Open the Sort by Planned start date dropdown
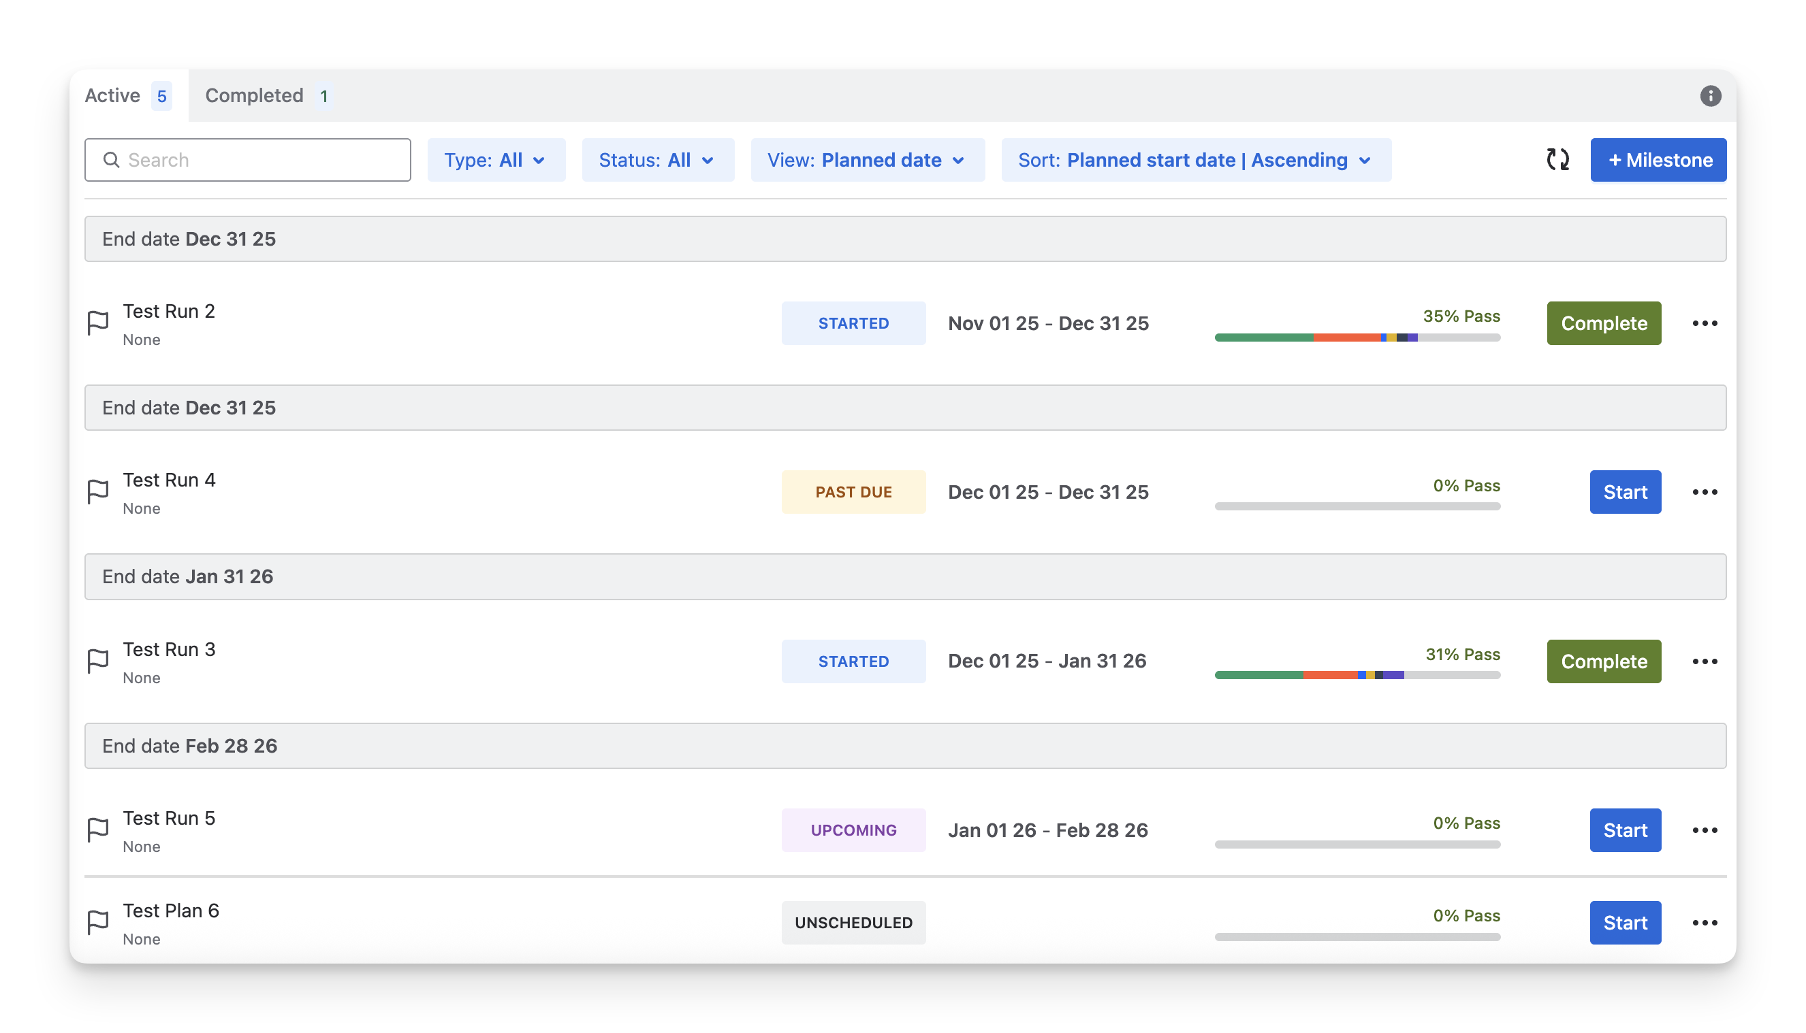The height and width of the screenshot is (1033, 1806). point(1195,161)
